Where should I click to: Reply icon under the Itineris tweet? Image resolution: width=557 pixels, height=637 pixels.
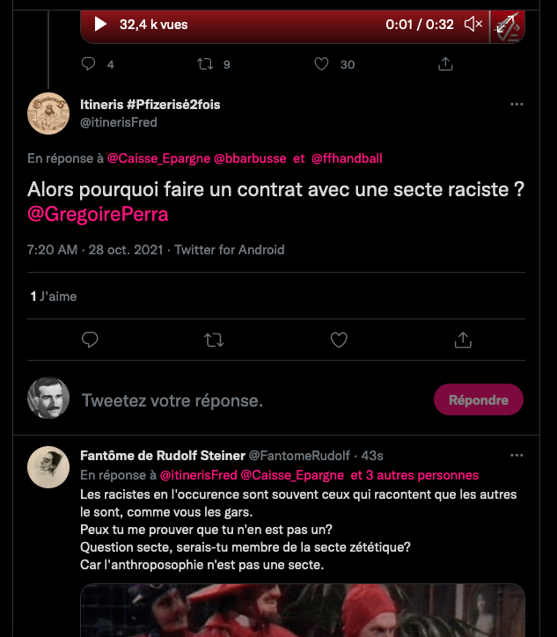89,340
